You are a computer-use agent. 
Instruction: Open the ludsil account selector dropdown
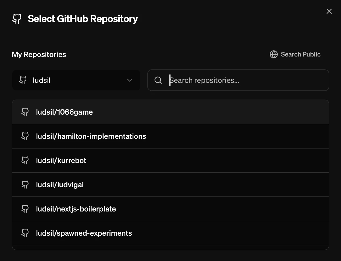click(76, 80)
